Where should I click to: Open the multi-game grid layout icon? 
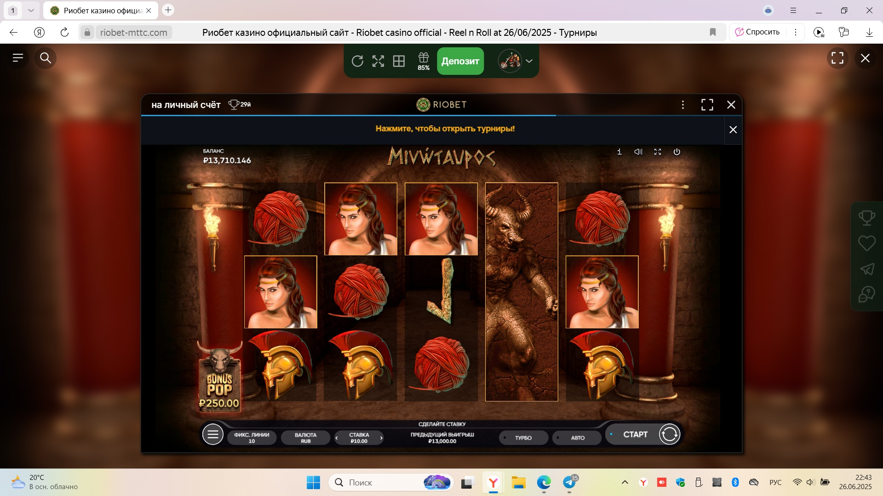[399, 61]
